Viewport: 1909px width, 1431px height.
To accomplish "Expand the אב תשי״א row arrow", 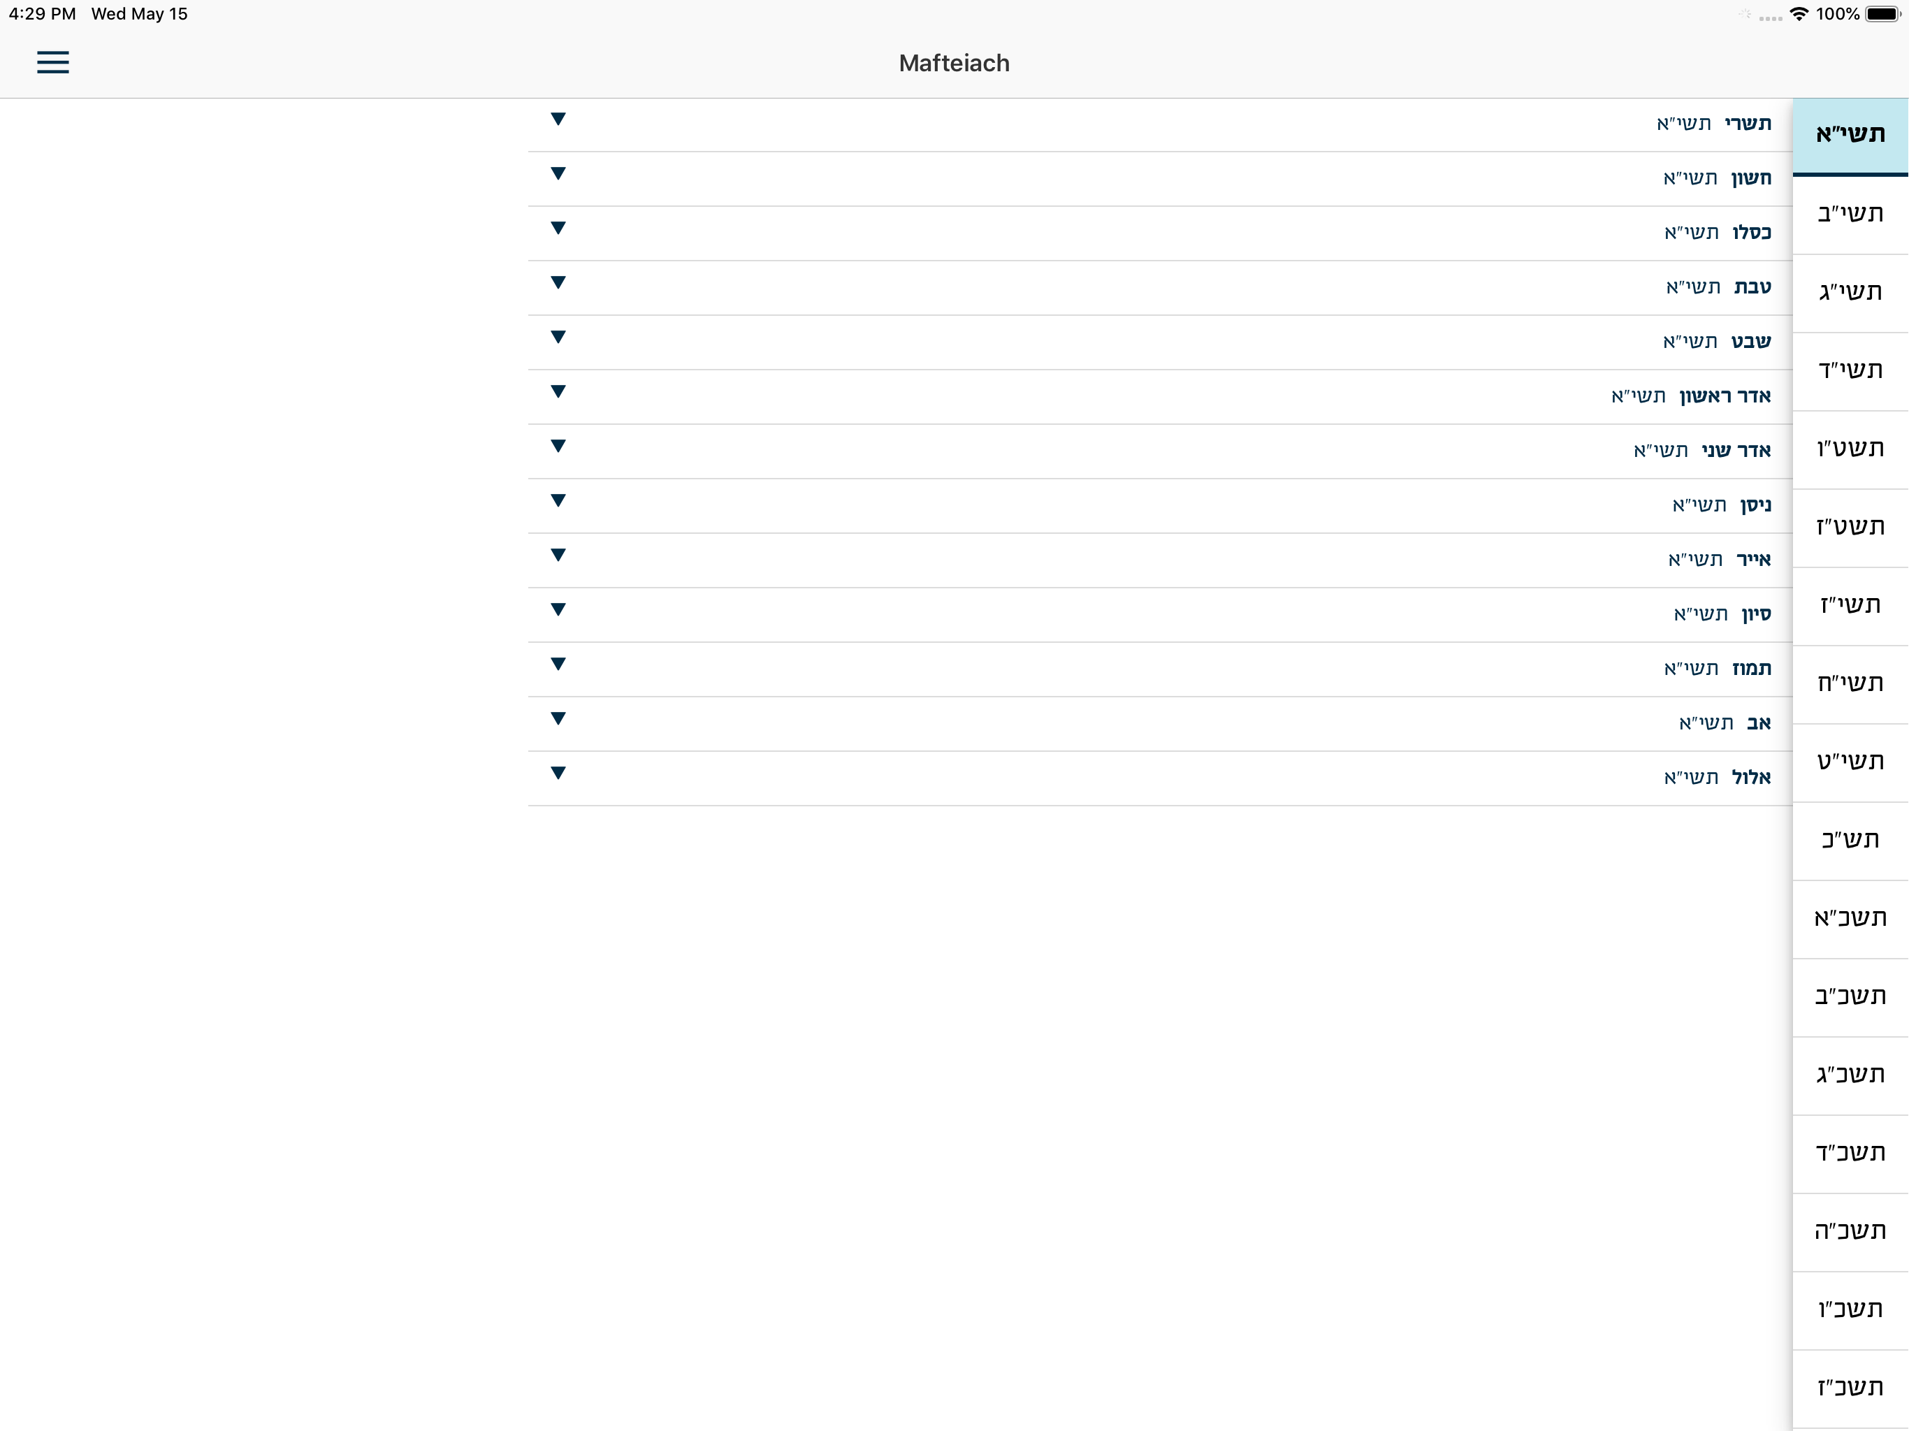I will (x=558, y=717).
